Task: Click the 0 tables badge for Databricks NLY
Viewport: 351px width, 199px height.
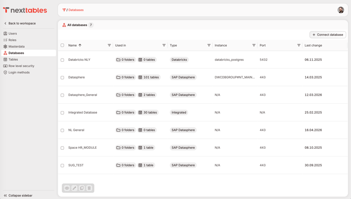Action: pyautogui.click(x=147, y=60)
